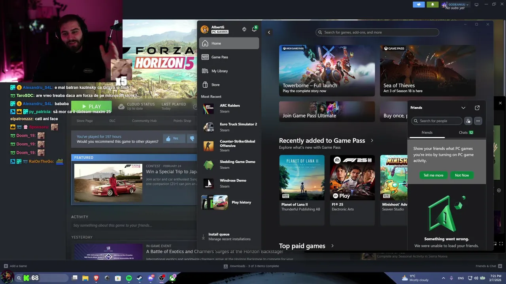Click Join Game Pass Ultimate banner

pos(327,112)
